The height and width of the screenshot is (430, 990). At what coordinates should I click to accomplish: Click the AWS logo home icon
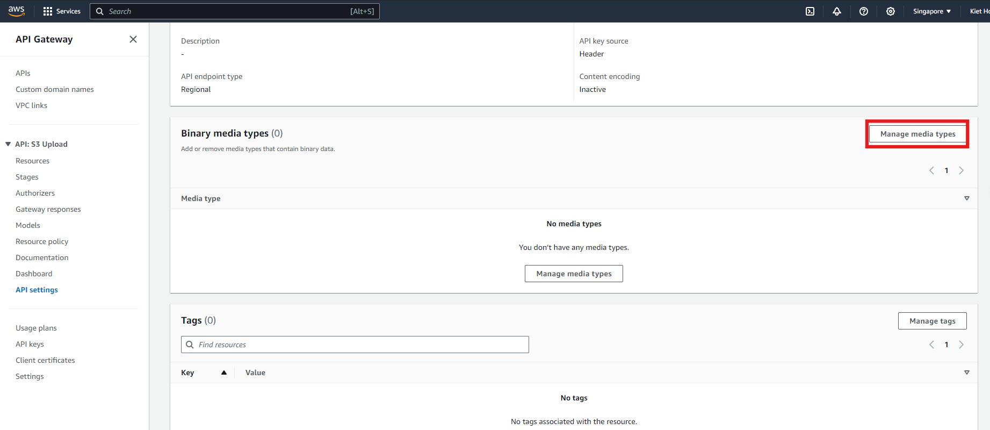[17, 11]
